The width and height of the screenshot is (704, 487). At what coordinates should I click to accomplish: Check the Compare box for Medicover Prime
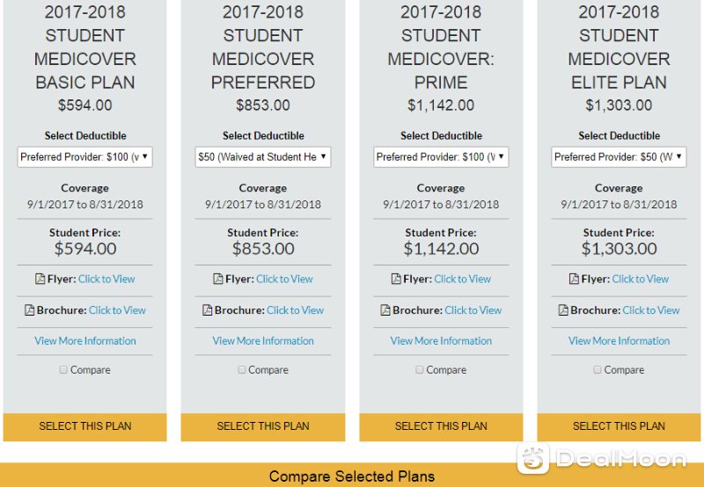click(420, 369)
